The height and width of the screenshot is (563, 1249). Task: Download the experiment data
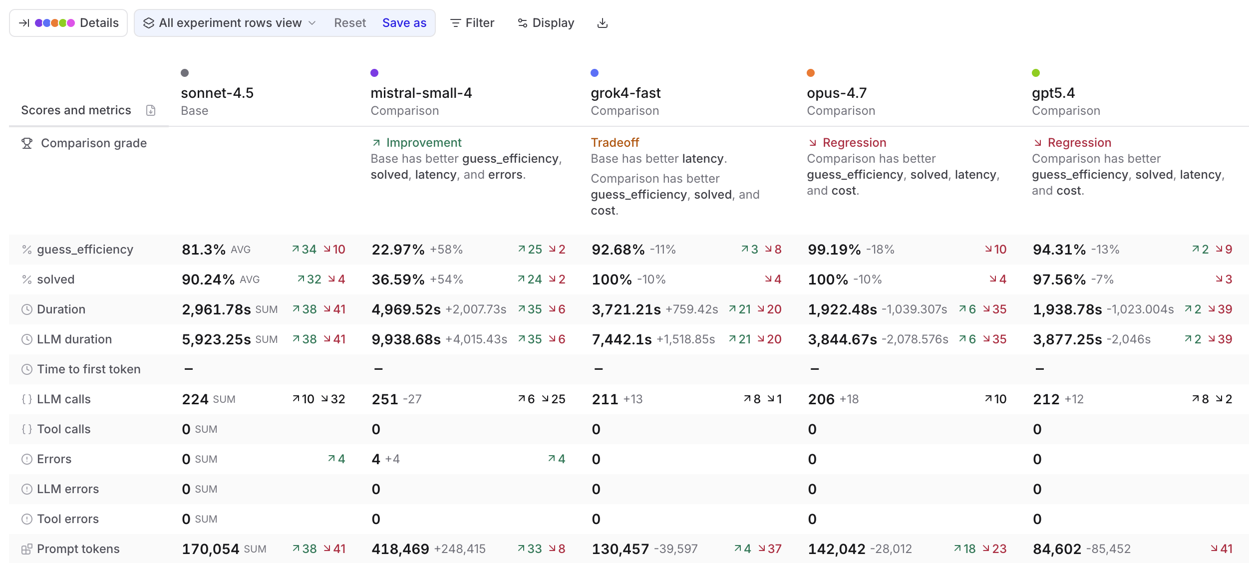coord(603,23)
